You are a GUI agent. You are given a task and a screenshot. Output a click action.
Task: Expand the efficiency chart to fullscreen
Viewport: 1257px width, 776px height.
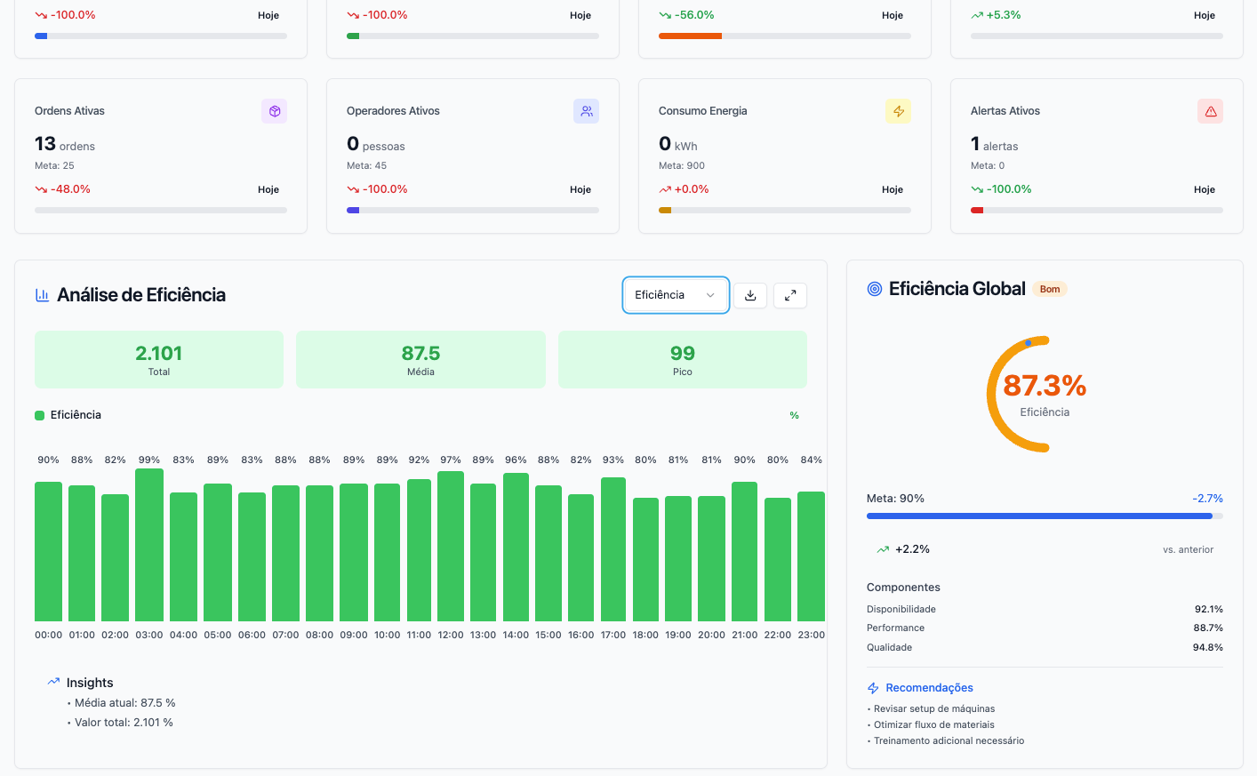(790, 295)
